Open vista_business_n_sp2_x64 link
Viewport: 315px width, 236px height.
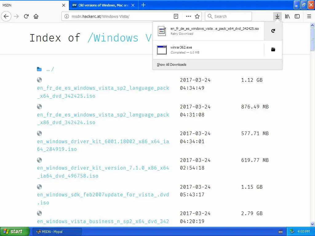coord(103,222)
